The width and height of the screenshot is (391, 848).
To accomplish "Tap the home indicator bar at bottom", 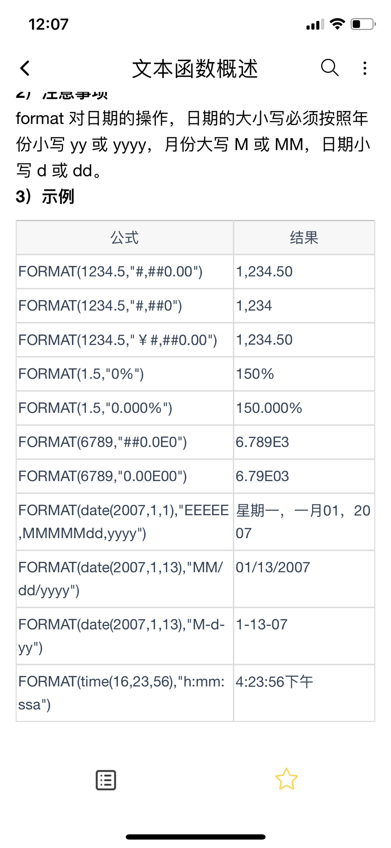I will click(x=195, y=837).
